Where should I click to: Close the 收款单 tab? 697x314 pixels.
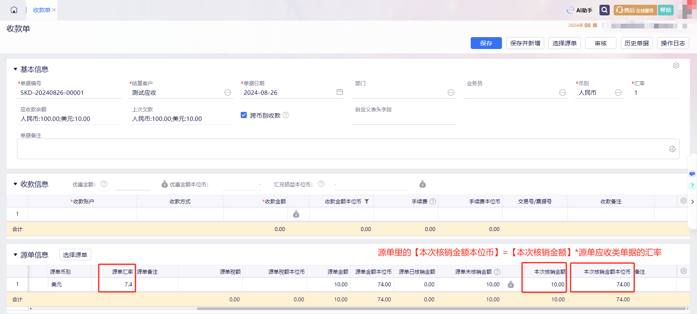pos(54,10)
